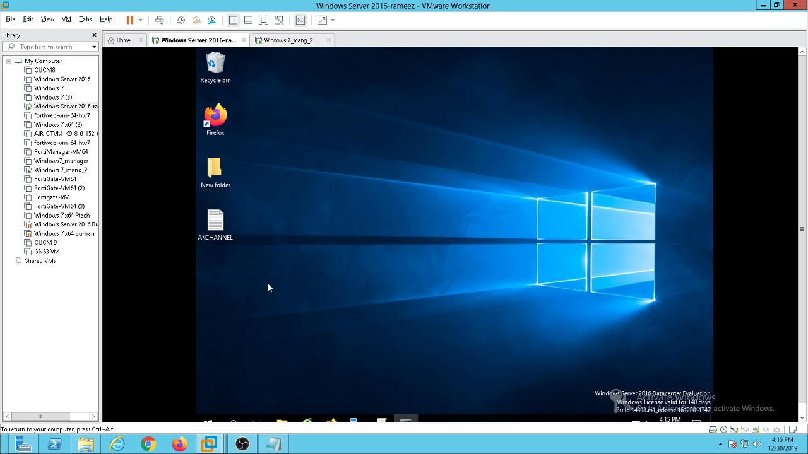Click the host tray volume icon
This screenshot has height=454, width=808.
pyautogui.click(x=757, y=445)
